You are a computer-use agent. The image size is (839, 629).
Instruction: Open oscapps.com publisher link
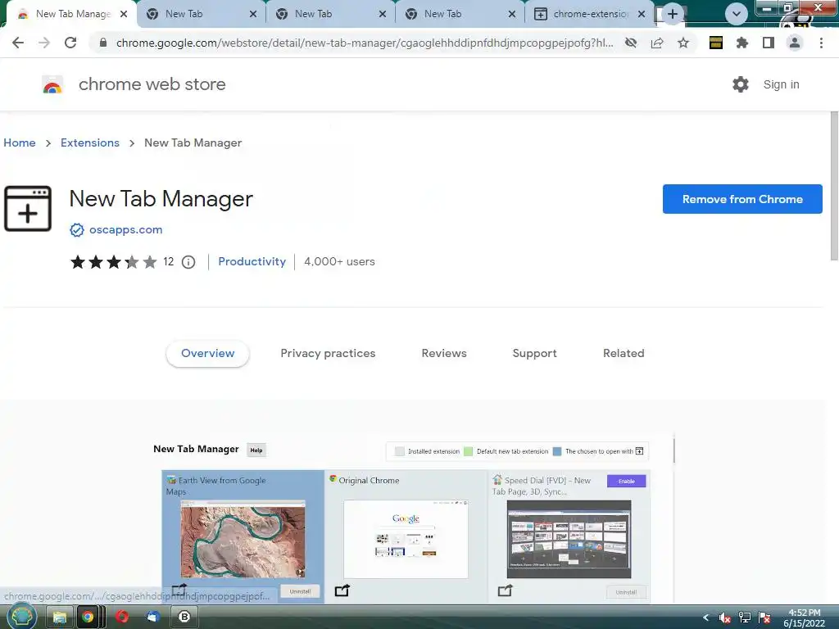point(125,229)
